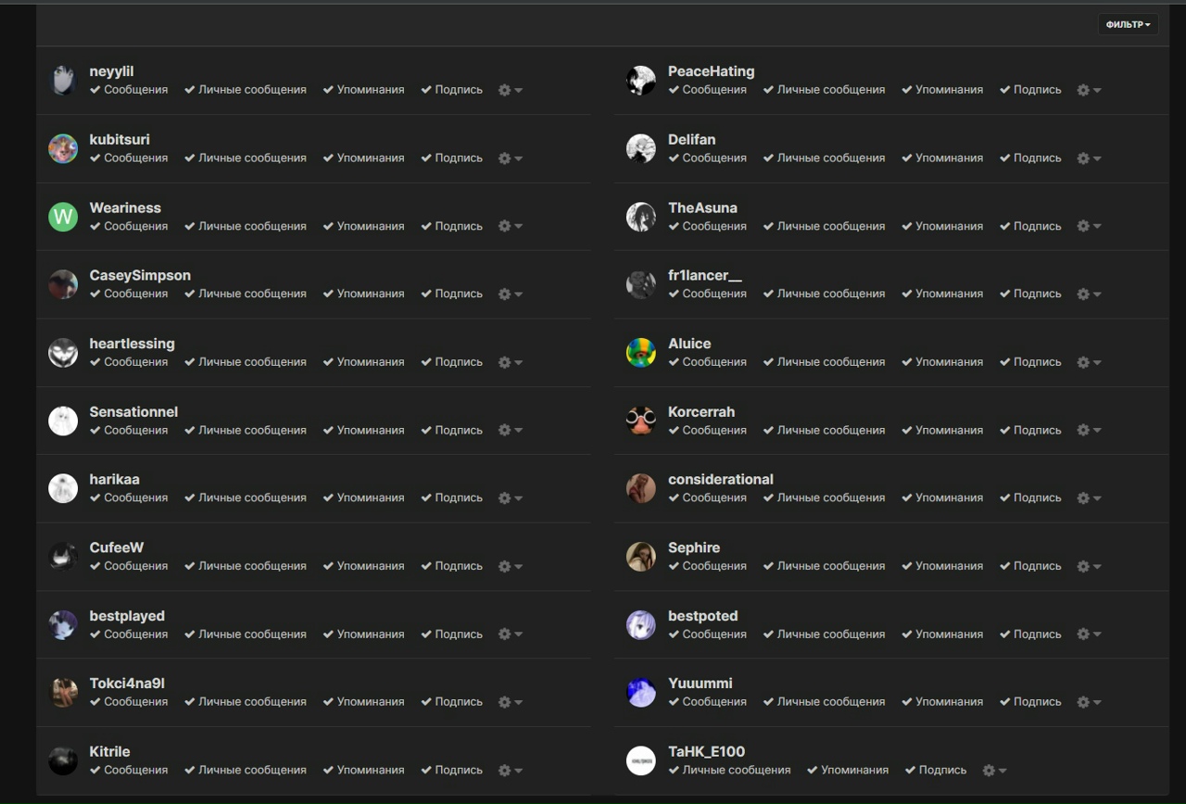Screen dimensions: 1186x804
Task: Open the Фильтр dropdown
Action: point(1128,24)
